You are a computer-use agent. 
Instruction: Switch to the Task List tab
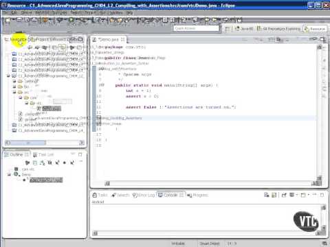(43, 155)
